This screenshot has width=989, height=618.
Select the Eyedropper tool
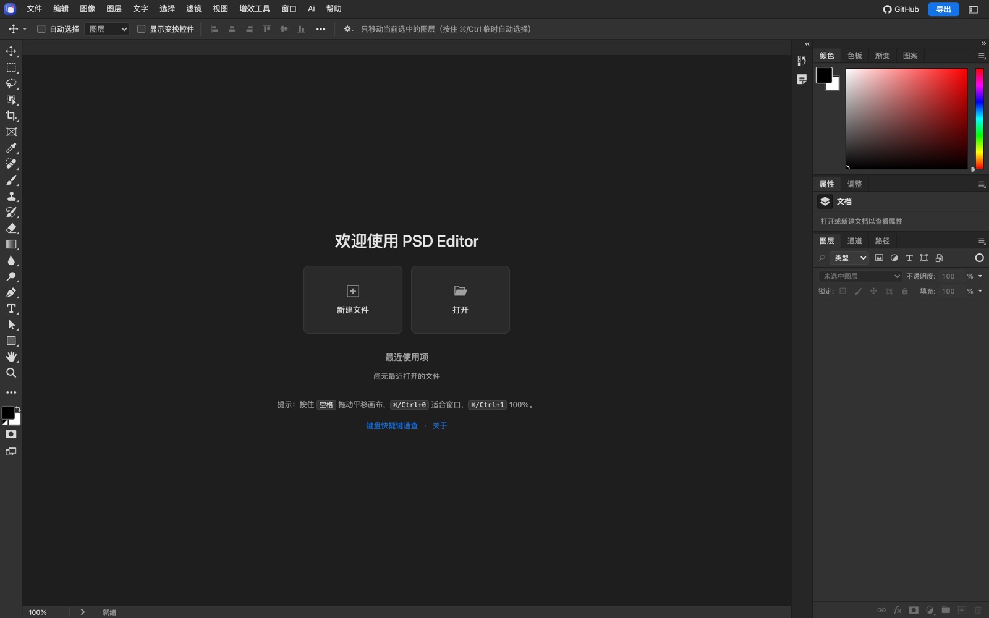click(11, 148)
